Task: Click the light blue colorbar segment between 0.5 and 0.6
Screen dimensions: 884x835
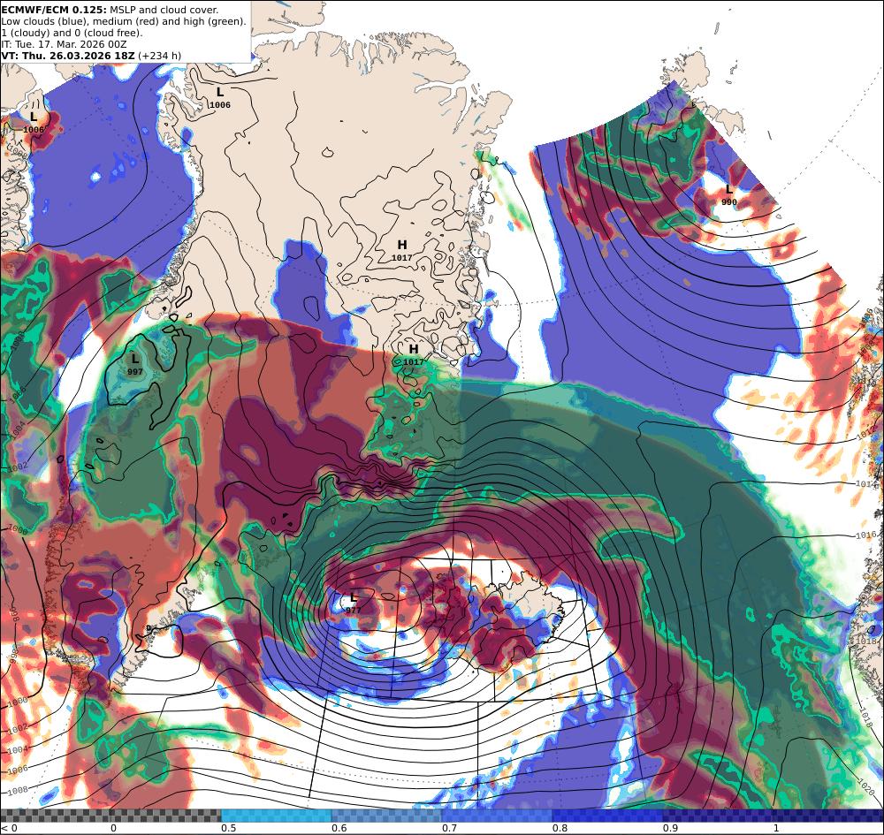Action: point(276,816)
